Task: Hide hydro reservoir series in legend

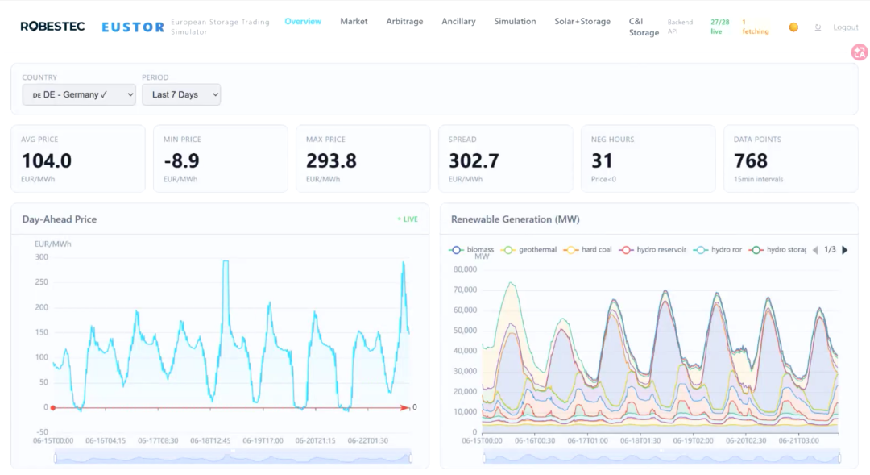Action: click(x=652, y=250)
